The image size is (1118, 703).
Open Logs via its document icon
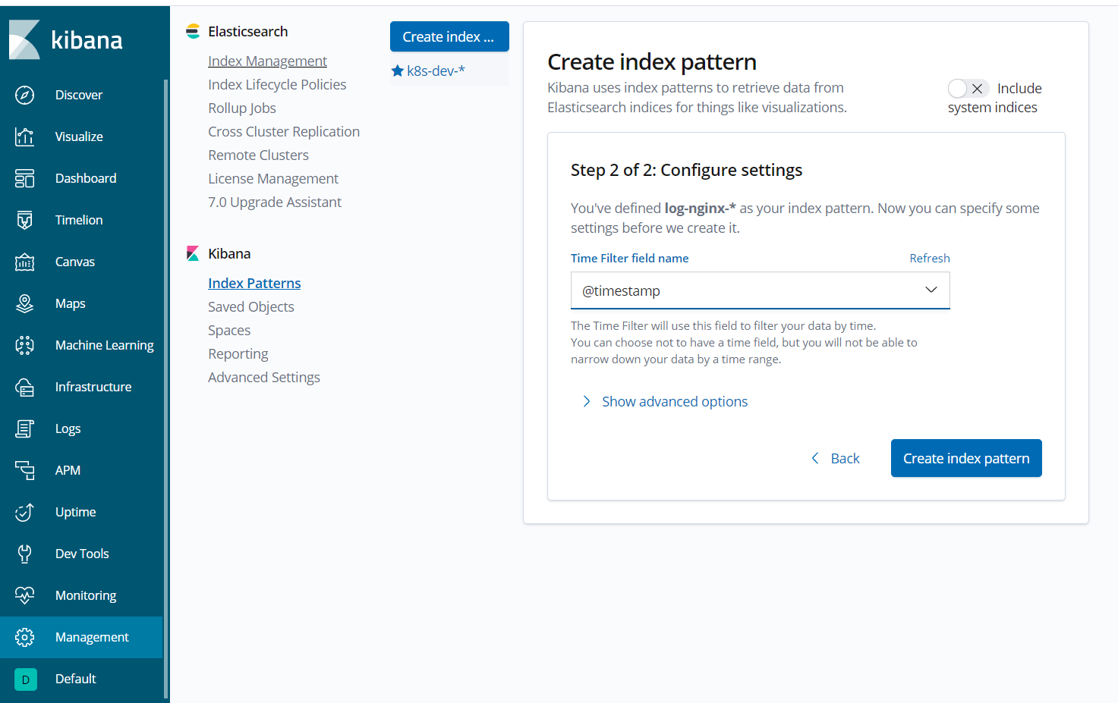click(x=24, y=428)
